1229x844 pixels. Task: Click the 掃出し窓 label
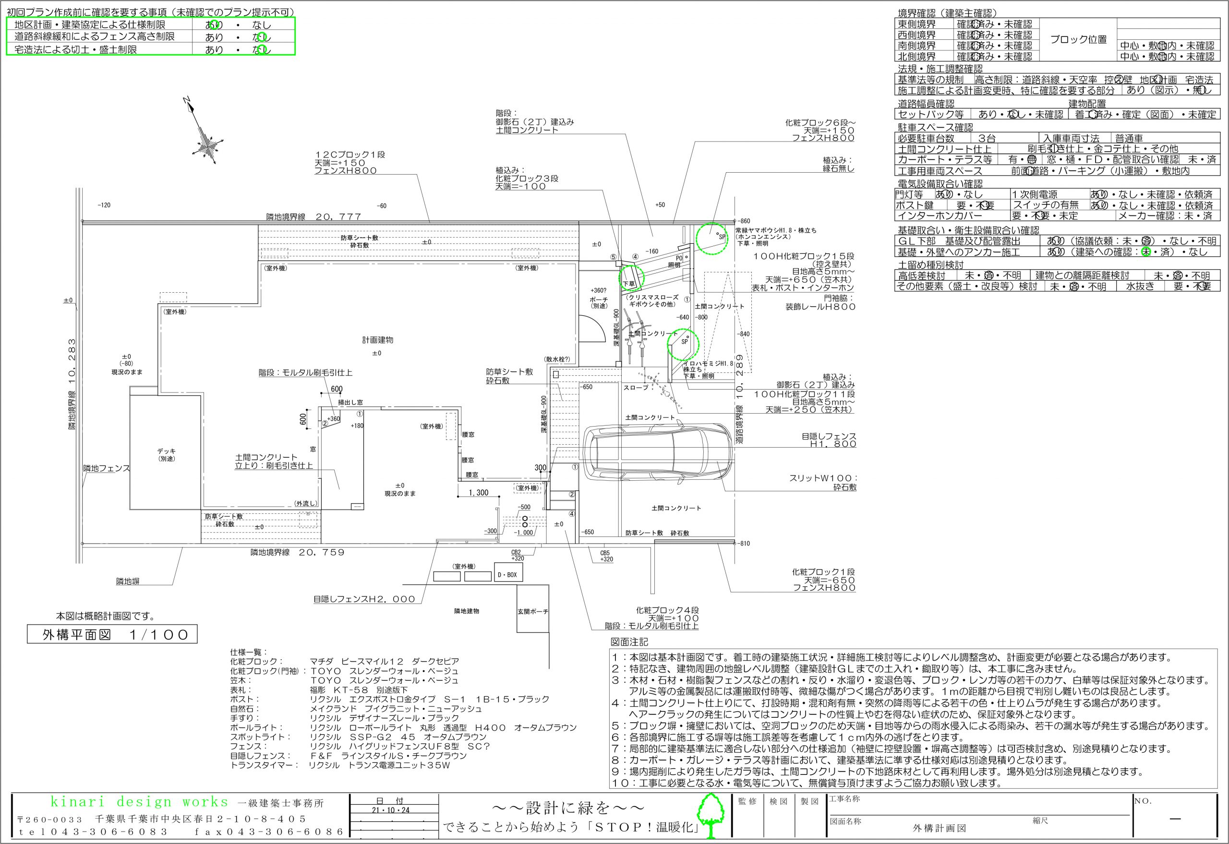click(x=351, y=403)
